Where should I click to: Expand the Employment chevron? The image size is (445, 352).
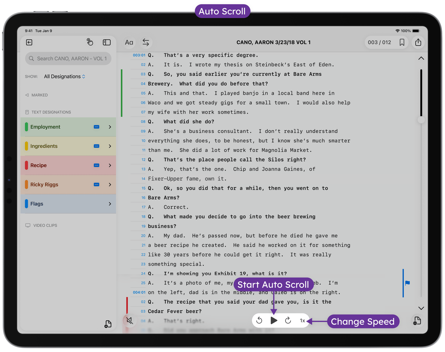coord(110,127)
